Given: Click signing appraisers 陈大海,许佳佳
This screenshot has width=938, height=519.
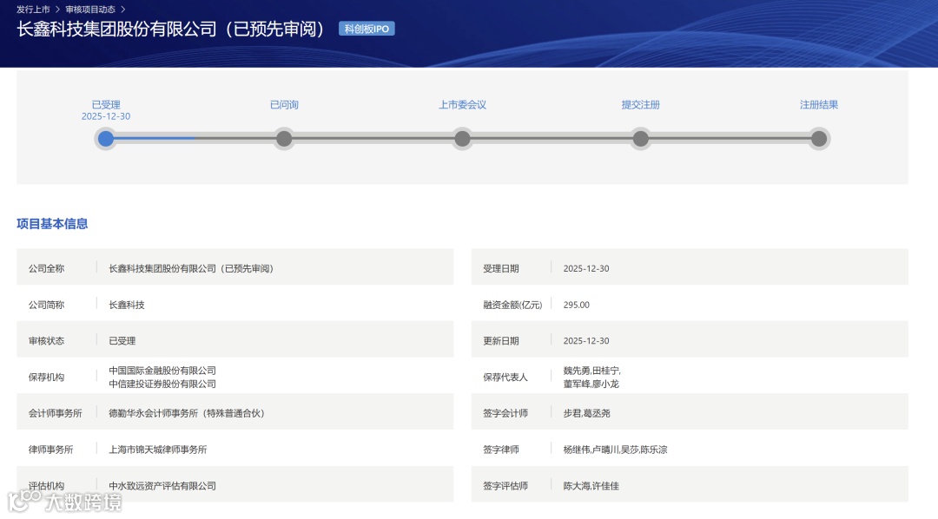Looking at the screenshot, I should (x=591, y=486).
